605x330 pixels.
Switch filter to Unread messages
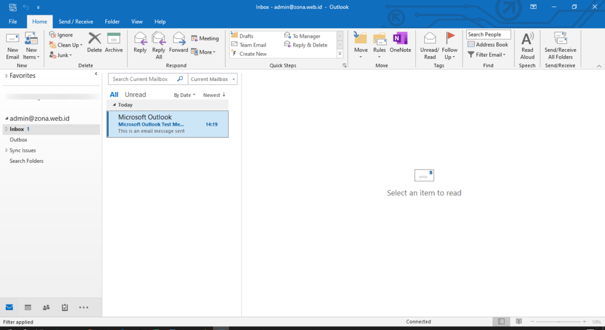point(135,94)
